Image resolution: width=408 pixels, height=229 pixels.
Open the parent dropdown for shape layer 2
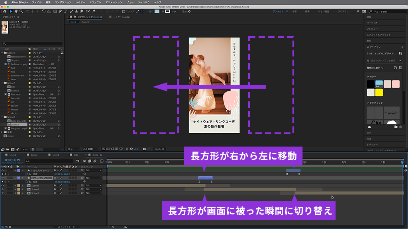[x=94, y=171]
